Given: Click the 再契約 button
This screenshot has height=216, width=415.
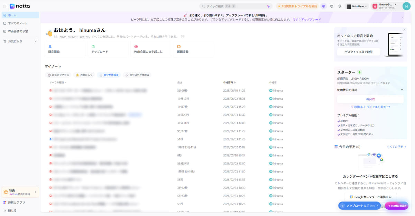Looking at the screenshot, I should click(x=370, y=99).
